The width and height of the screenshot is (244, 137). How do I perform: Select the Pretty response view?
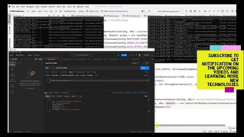[47, 96]
